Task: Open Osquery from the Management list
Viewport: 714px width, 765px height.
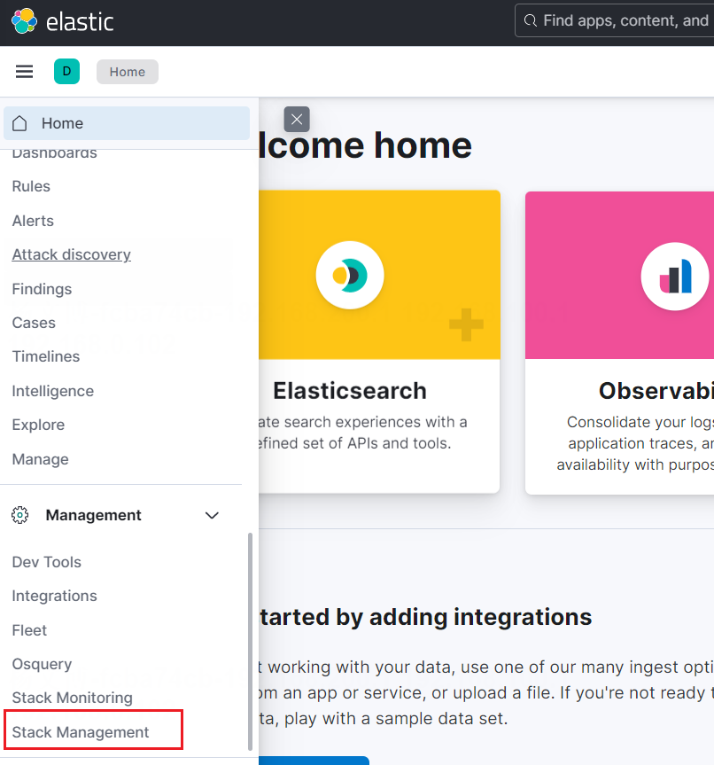Action: coord(42,664)
